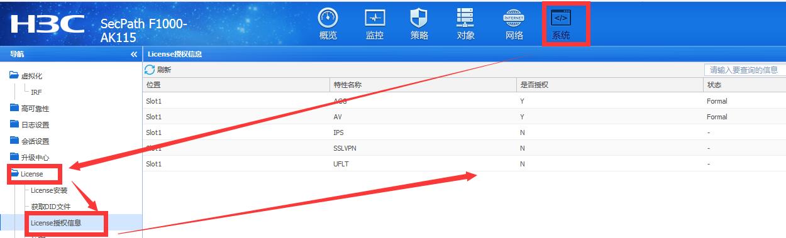Click the Y authorization in AV row
786x238 pixels.
pyautogui.click(x=522, y=117)
